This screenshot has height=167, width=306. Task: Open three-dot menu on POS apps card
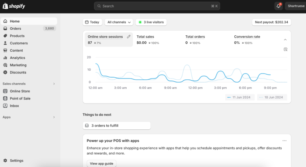tap(284, 140)
